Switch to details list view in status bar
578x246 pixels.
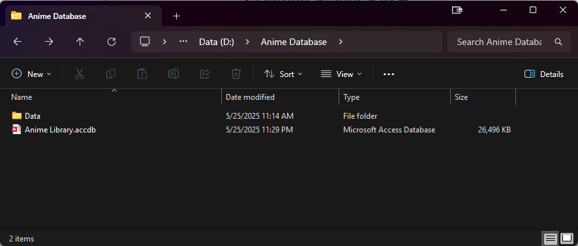pyautogui.click(x=550, y=239)
